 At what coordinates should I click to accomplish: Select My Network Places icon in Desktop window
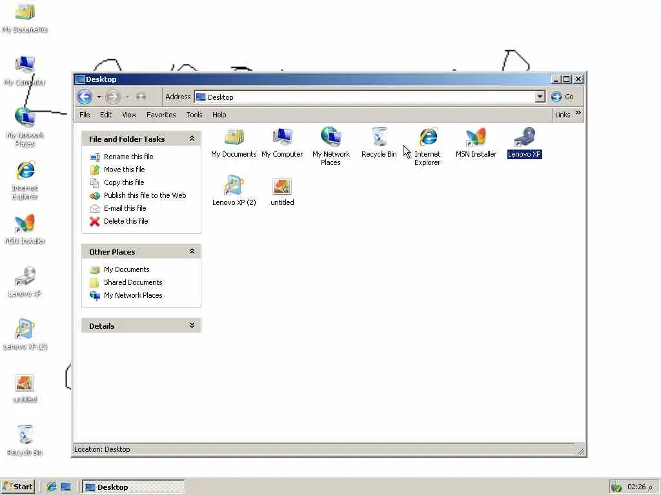click(331, 146)
